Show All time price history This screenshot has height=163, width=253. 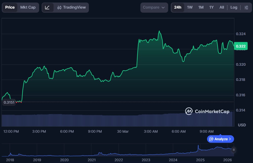click(x=221, y=7)
